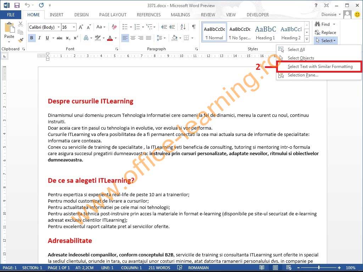Switch to the PAGE LAYOUT tab

point(113,15)
